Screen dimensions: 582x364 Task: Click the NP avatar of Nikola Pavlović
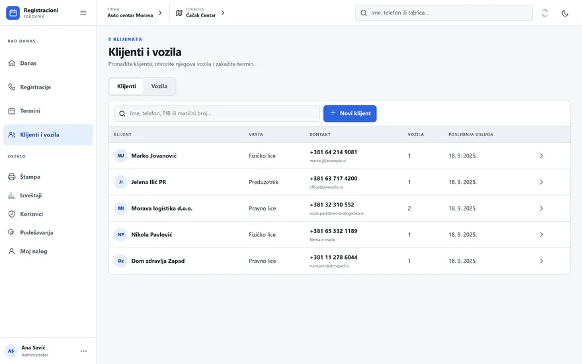tap(120, 235)
